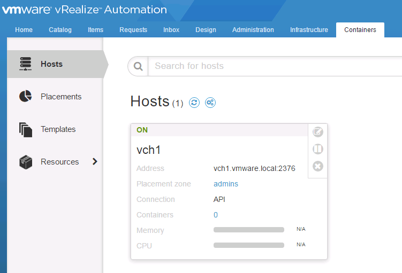Refresh the Hosts list
The width and height of the screenshot is (402, 273).
pos(194,103)
